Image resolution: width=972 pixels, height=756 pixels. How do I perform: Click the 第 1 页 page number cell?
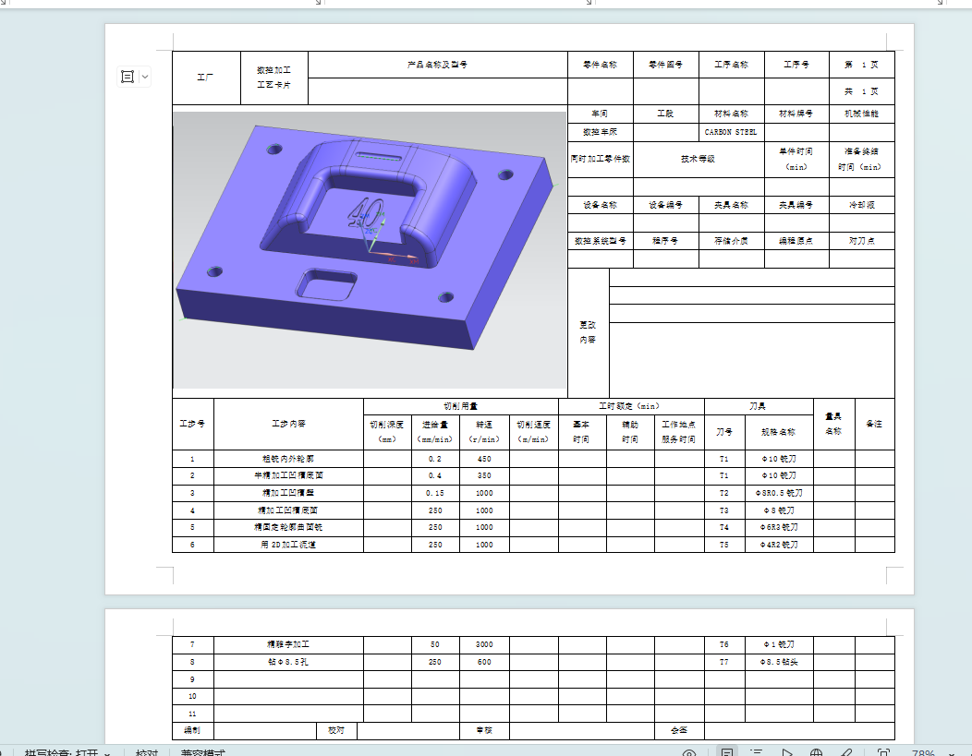[862, 65]
